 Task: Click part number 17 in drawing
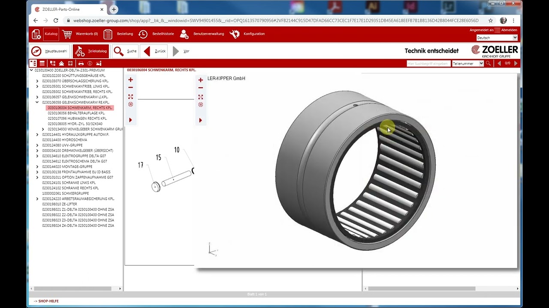tap(140, 165)
